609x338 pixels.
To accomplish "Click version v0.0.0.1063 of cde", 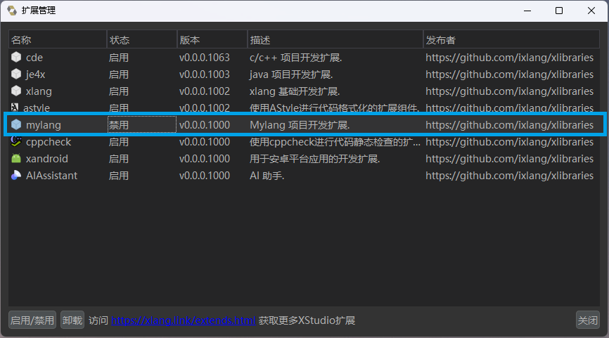I will 205,58.
